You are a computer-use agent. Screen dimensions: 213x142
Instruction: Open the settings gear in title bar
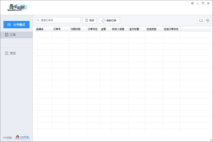tap(192, 3)
